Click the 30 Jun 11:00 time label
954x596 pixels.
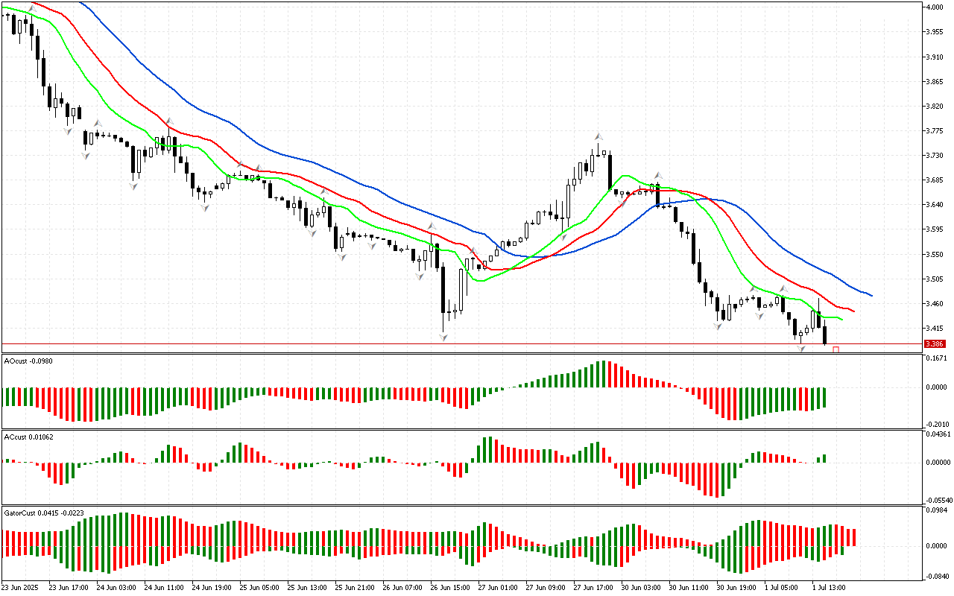[x=687, y=587]
